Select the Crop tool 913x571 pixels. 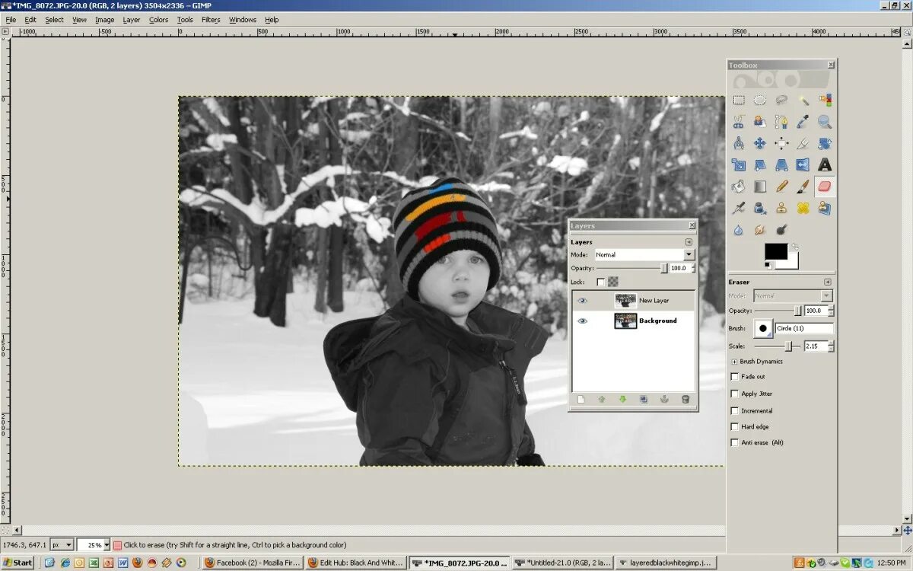[803, 142]
